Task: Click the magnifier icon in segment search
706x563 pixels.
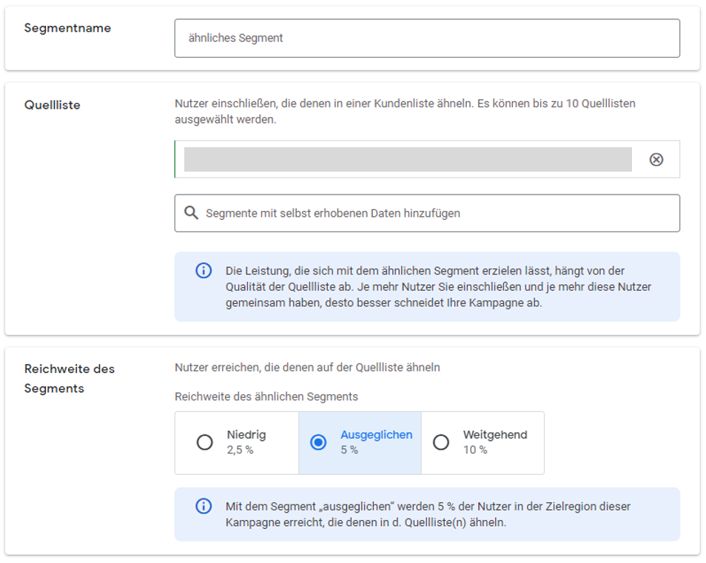Action: (x=191, y=213)
